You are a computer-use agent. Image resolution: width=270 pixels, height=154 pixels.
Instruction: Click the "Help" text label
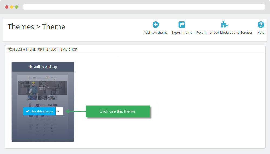click(261, 33)
